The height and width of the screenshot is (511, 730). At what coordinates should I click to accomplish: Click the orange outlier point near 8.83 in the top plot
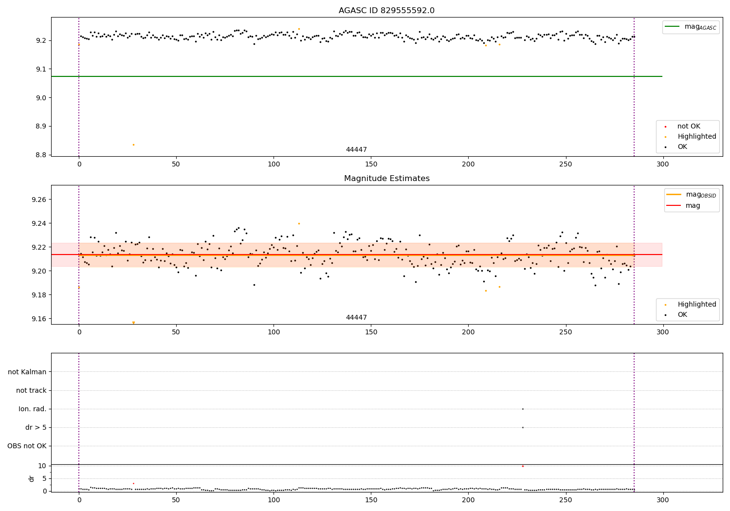133,145
